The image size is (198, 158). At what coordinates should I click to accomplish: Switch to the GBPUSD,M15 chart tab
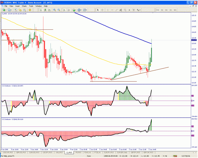point(21,152)
